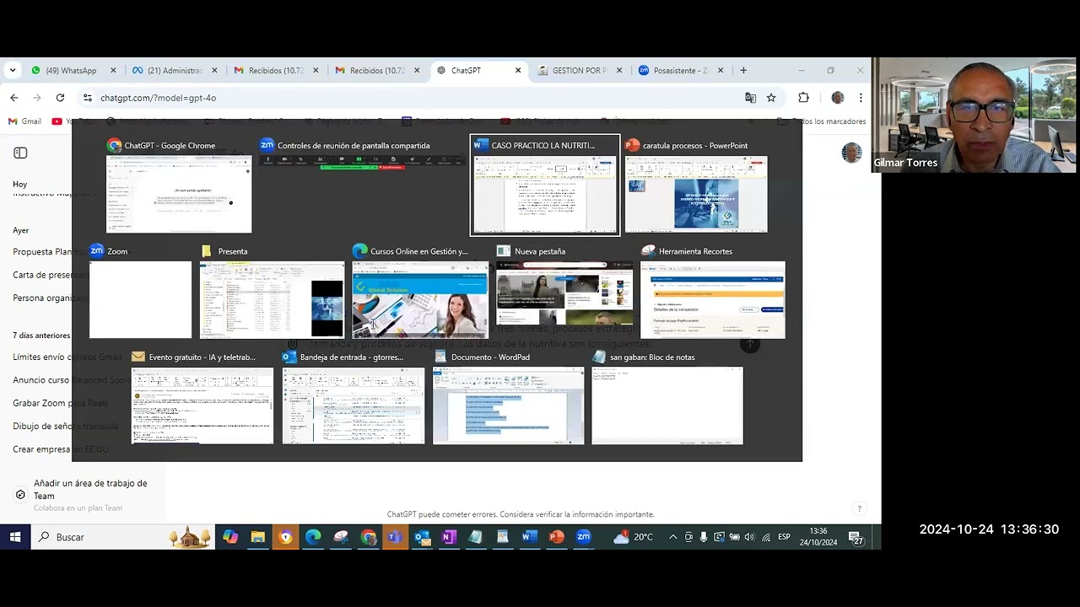Open Grabar Zoom para Reels chat
The width and height of the screenshot is (1080, 607).
(x=60, y=403)
